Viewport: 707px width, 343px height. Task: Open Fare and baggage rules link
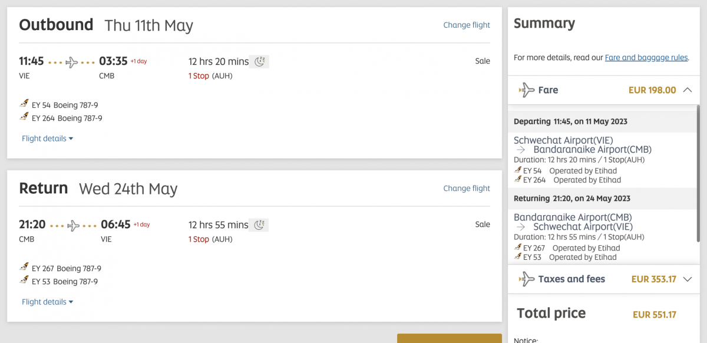646,58
